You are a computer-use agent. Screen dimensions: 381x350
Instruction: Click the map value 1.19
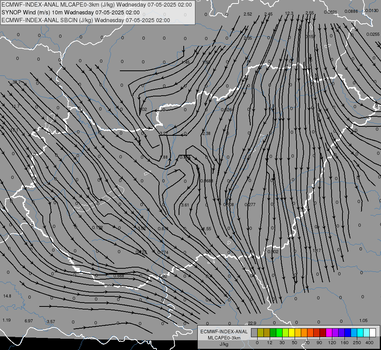[7, 320]
